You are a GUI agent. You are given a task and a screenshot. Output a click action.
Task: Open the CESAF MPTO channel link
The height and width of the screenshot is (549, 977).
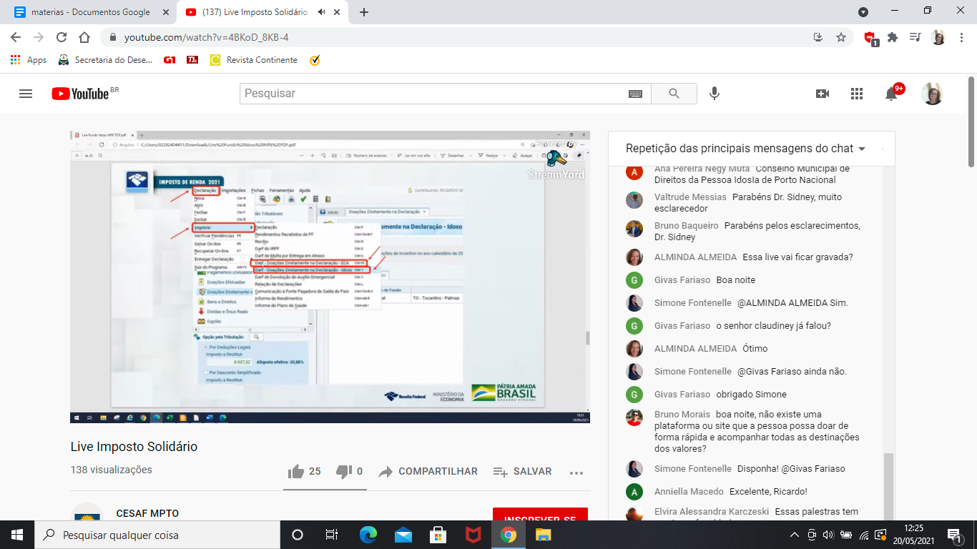147,513
